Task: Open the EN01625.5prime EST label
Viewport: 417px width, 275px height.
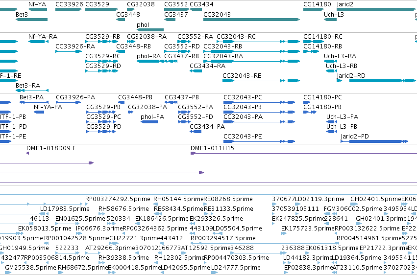Action: [x=80, y=219]
